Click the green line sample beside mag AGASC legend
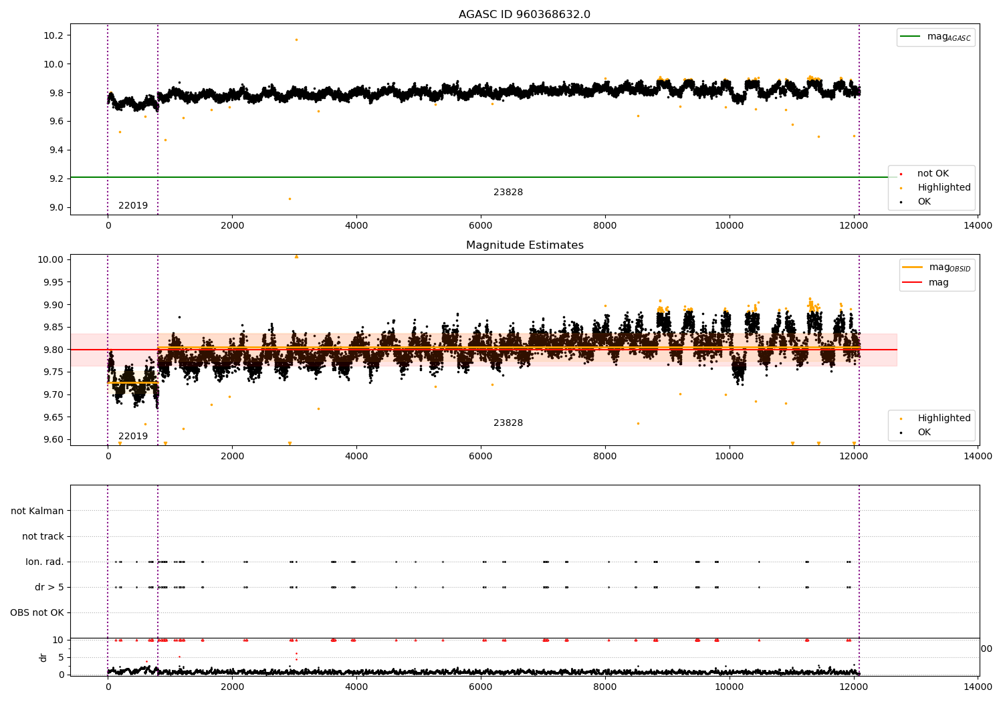1003x702 pixels. pyautogui.click(x=910, y=37)
